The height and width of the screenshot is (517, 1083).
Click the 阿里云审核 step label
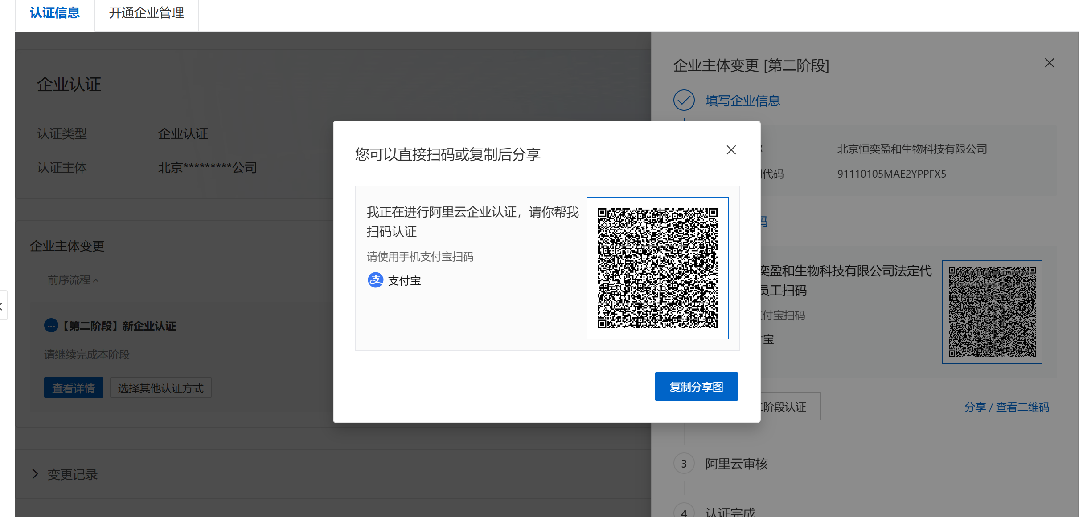pos(736,464)
